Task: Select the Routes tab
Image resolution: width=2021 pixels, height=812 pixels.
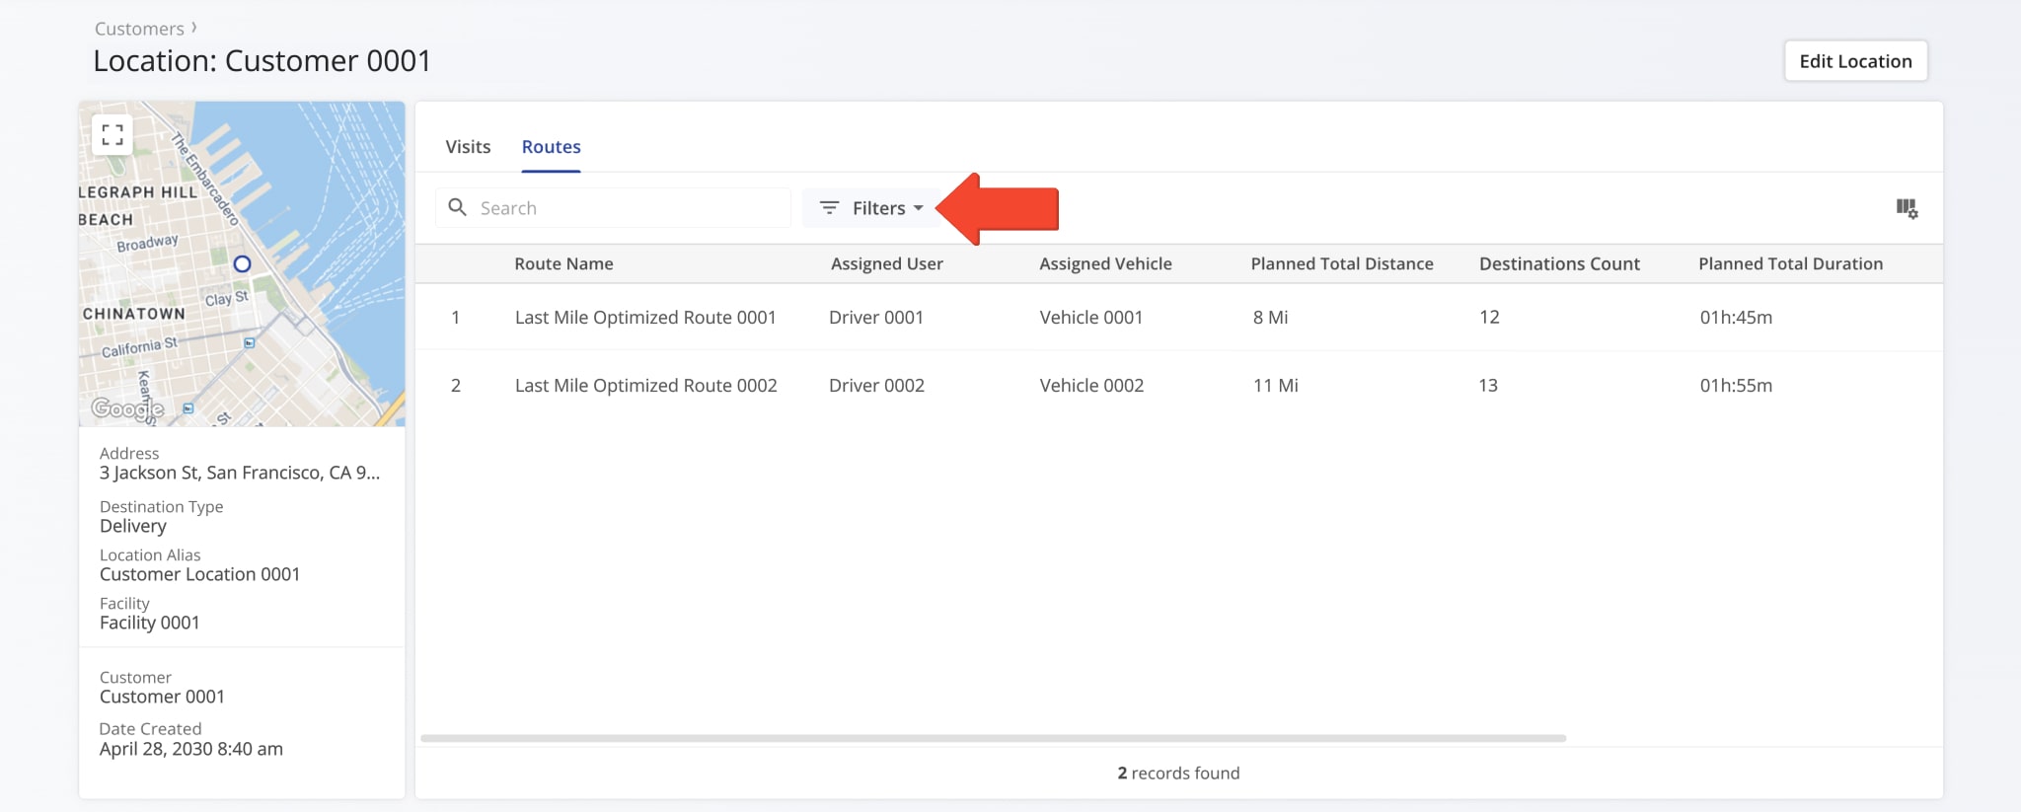Action: tap(551, 147)
